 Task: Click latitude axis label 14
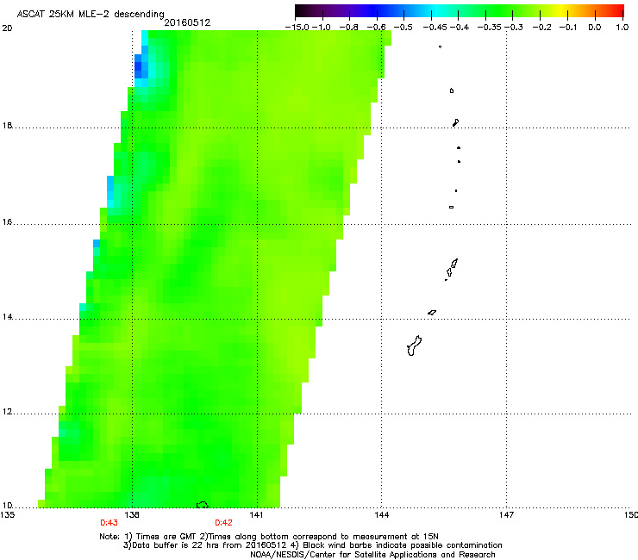[x=7, y=317]
